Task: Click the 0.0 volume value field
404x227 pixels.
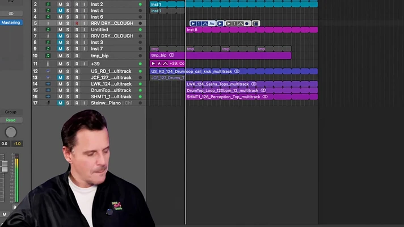Action: click(x=5, y=144)
